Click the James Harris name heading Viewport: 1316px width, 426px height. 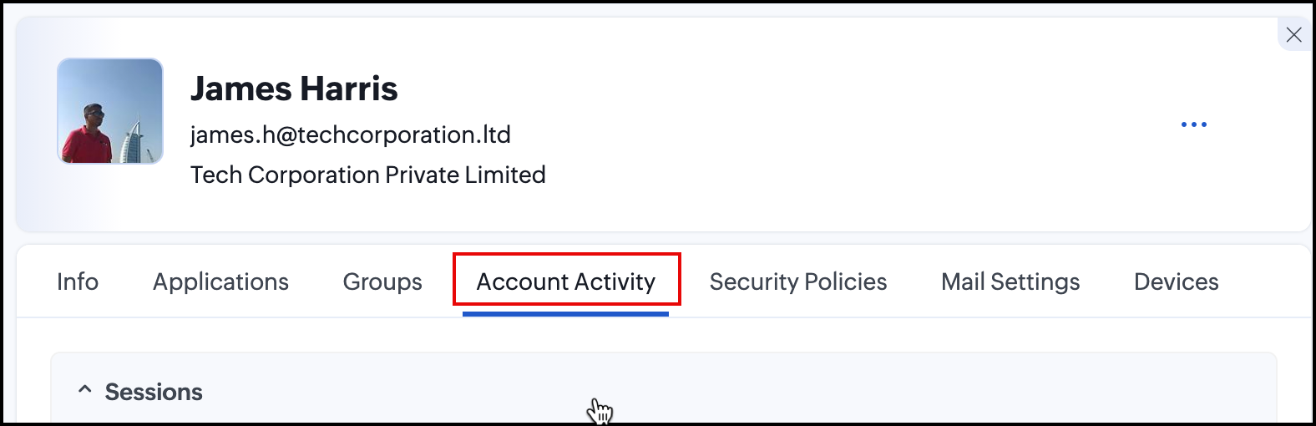click(x=294, y=89)
